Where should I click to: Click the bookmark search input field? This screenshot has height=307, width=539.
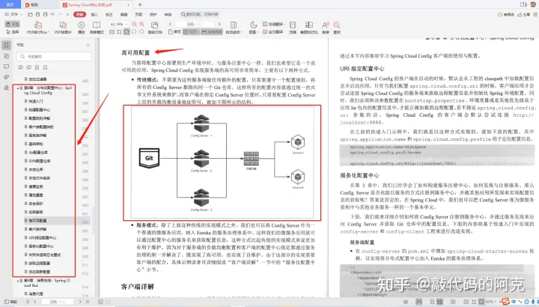click(x=55, y=56)
